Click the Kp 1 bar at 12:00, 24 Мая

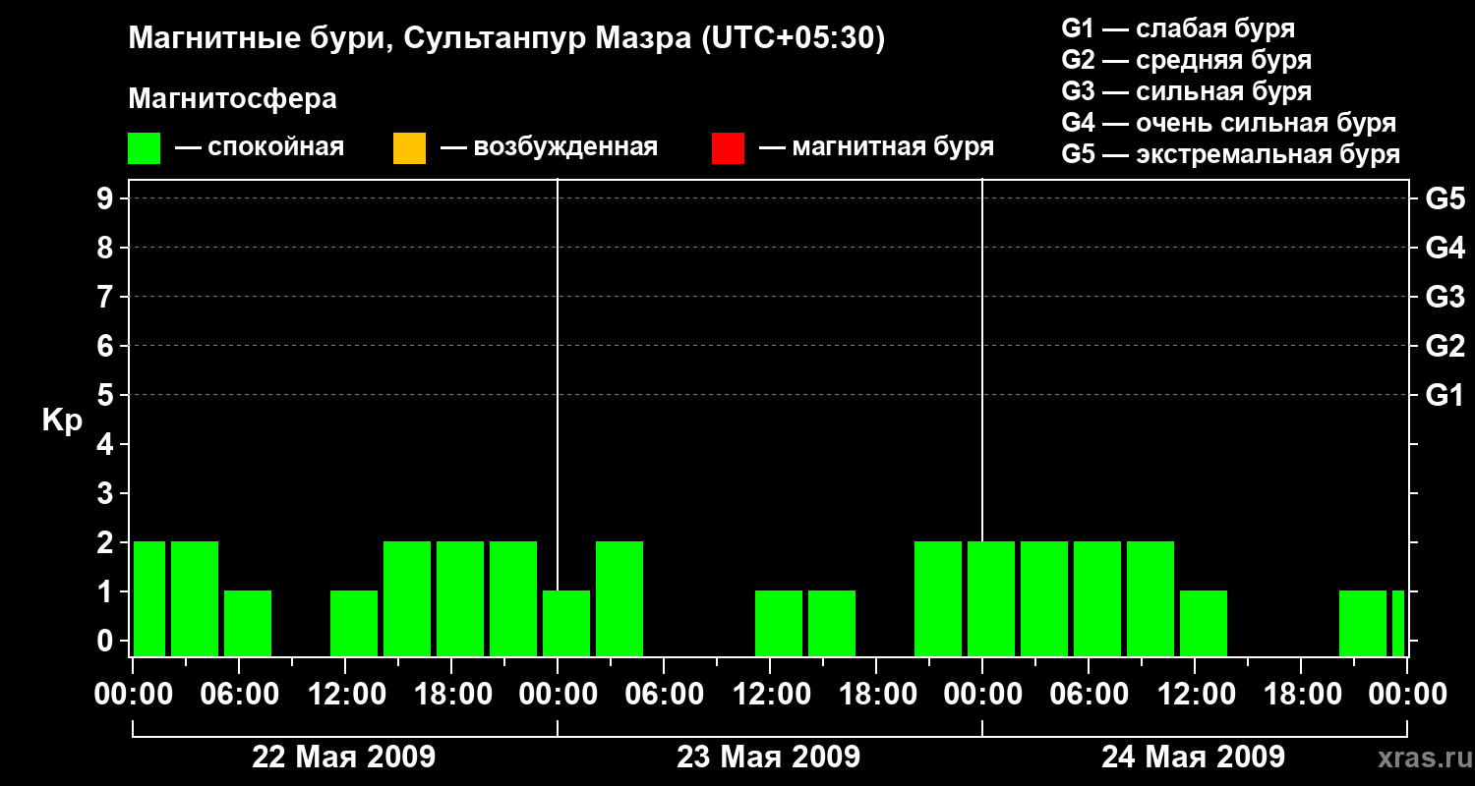click(1204, 623)
